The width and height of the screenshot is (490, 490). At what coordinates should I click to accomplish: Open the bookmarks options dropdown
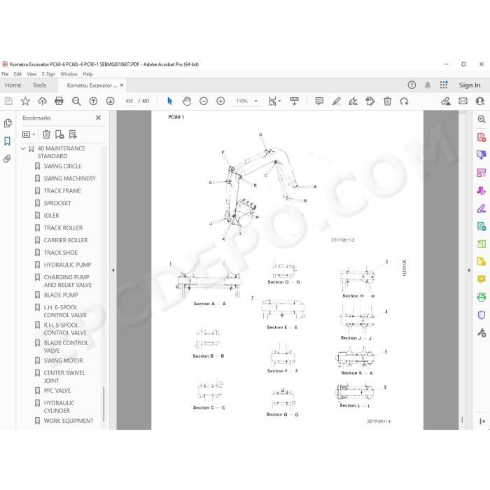[x=29, y=134]
